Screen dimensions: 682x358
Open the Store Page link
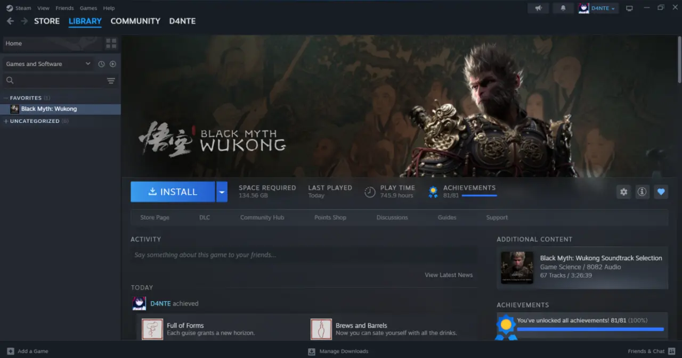(155, 218)
